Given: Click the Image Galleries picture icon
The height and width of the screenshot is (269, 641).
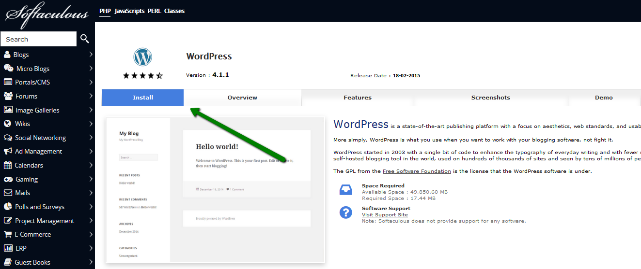Looking at the screenshot, I should tap(8, 110).
